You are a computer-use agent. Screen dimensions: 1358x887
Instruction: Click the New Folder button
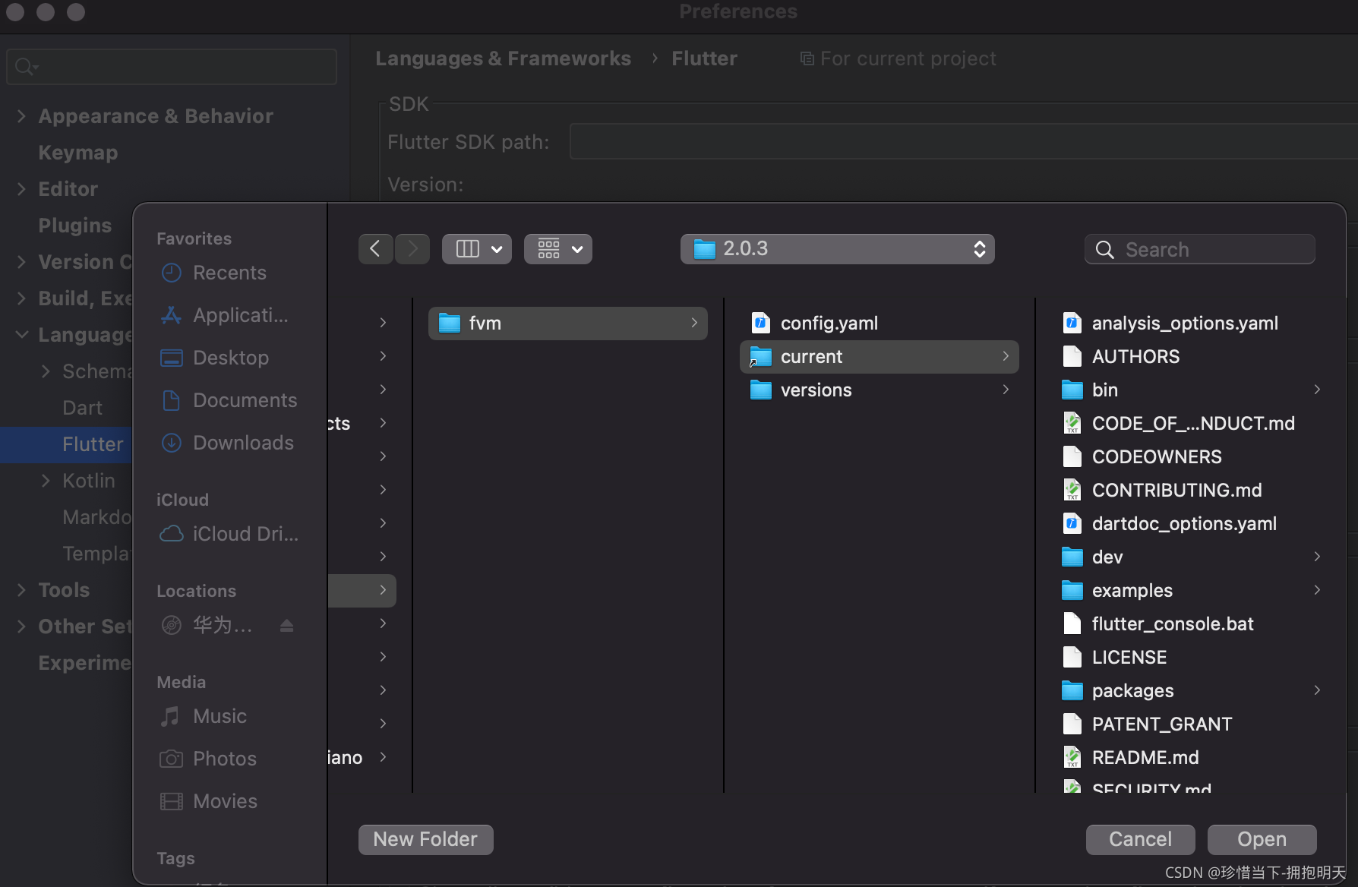(x=425, y=839)
